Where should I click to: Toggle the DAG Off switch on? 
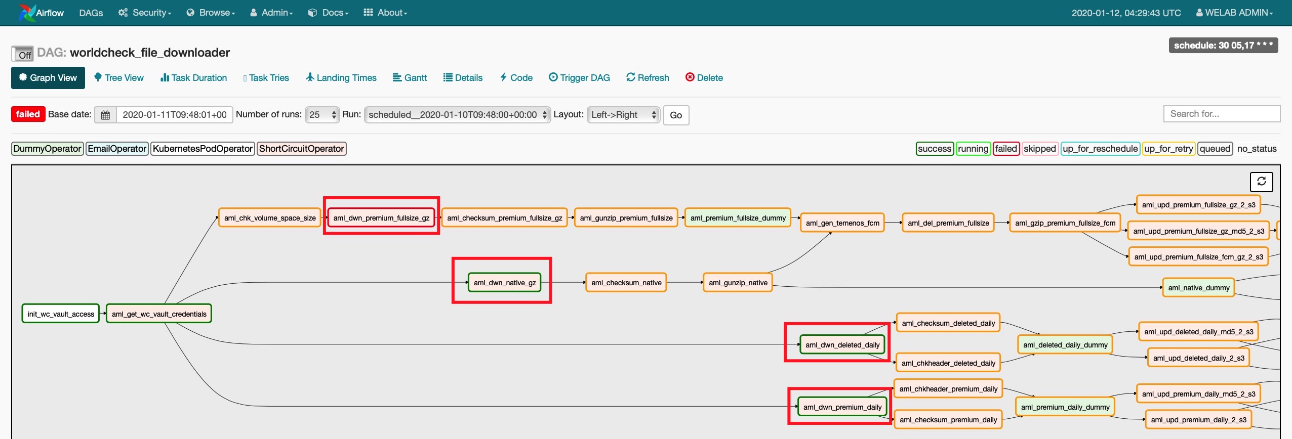click(x=23, y=54)
